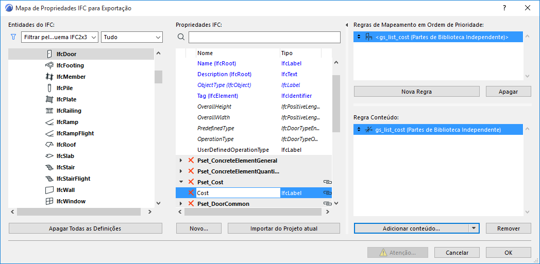
Task: Click the IfcStair entity icon
Action: pos(49,167)
